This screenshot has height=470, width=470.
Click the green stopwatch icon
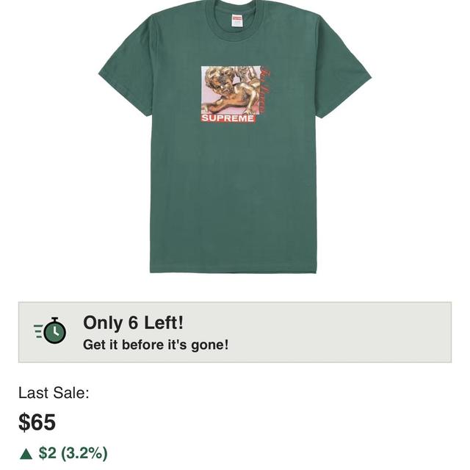pyautogui.click(x=55, y=330)
